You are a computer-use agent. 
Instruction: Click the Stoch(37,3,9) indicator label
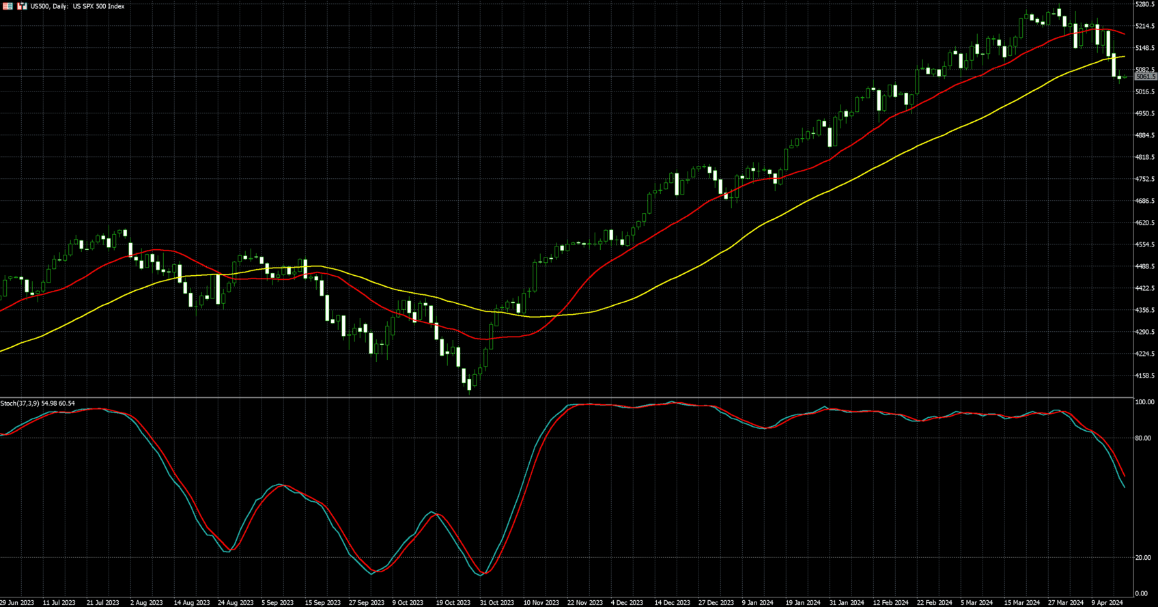coord(38,404)
